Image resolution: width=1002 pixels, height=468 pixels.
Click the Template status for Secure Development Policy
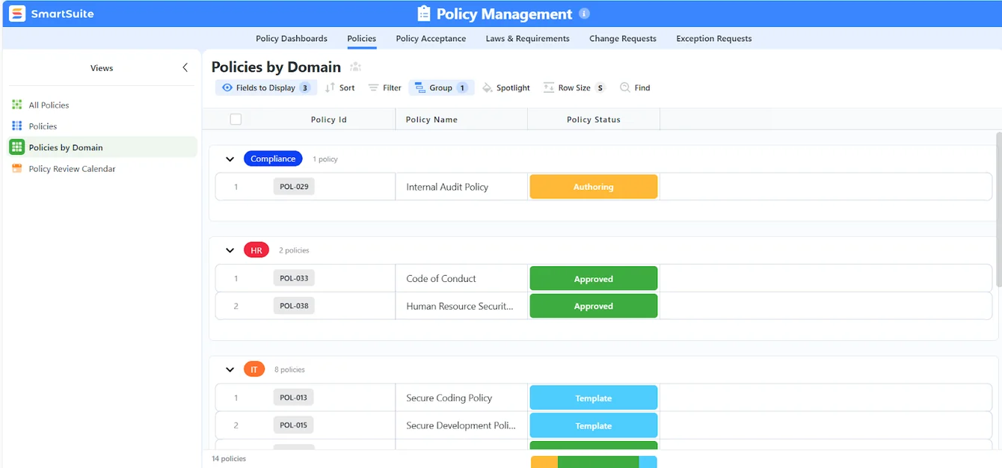(x=594, y=425)
